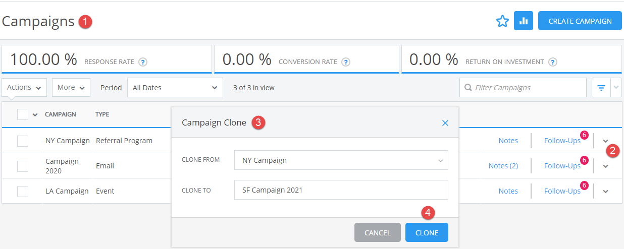Close the Campaign Clone dialog with X
The width and height of the screenshot is (624, 249).
coord(445,122)
